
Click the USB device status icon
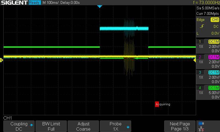201,123
